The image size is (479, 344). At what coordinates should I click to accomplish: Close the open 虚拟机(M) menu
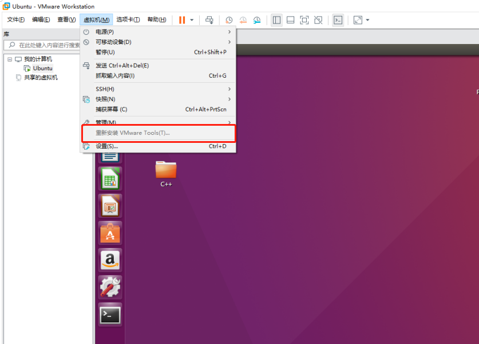click(96, 20)
